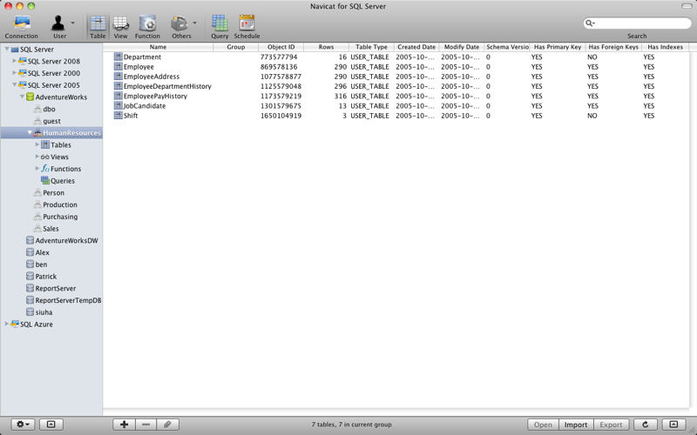697x435 pixels.
Task: Switch to the View objects icon
Action: coord(120,23)
